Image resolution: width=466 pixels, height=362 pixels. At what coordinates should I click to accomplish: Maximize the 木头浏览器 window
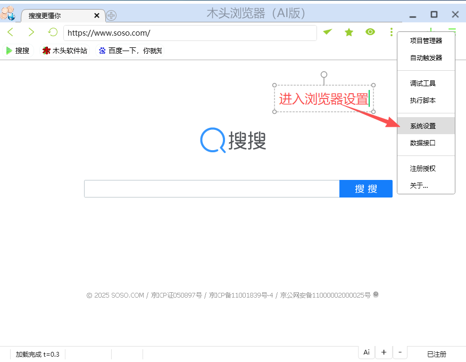point(434,14)
